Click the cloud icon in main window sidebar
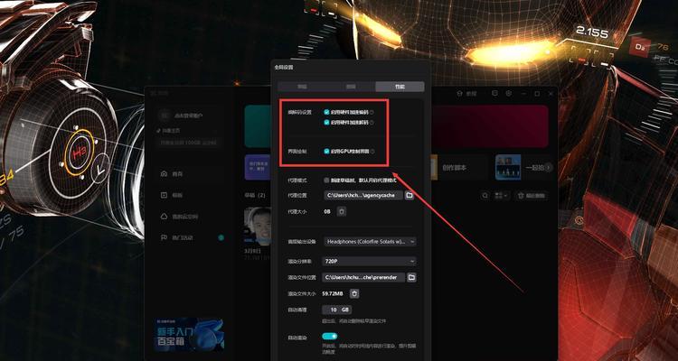 (x=164, y=217)
